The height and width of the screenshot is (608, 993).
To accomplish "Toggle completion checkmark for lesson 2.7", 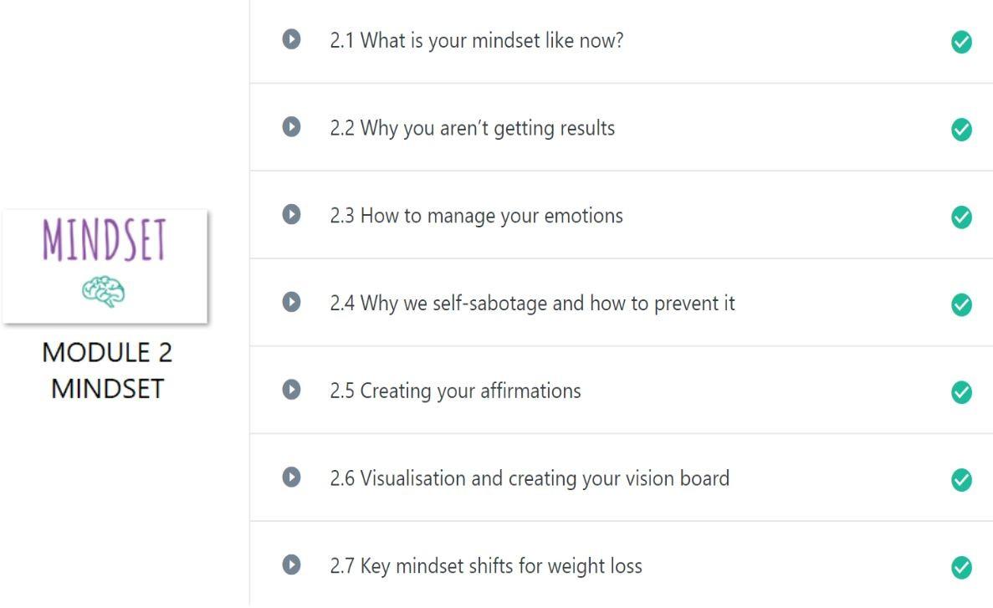I will click(962, 567).
